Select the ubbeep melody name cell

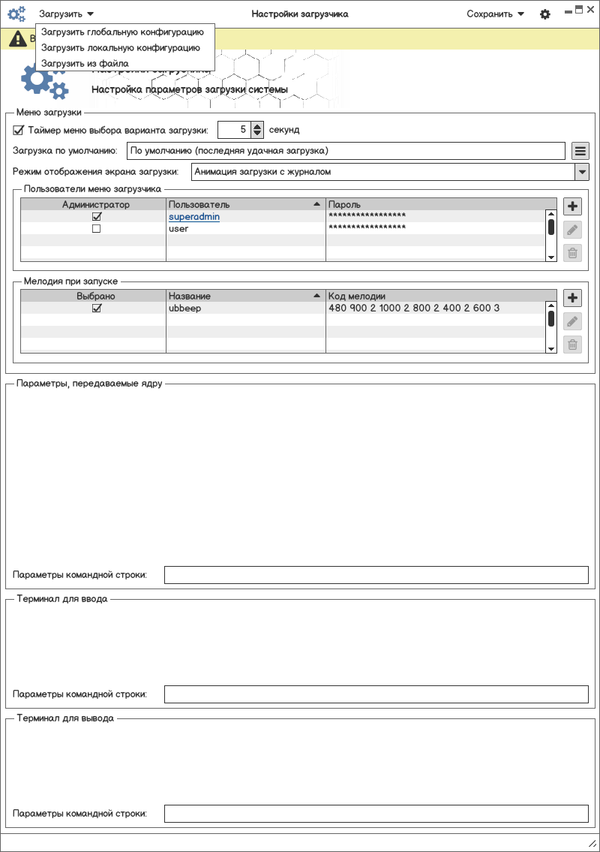coord(245,308)
